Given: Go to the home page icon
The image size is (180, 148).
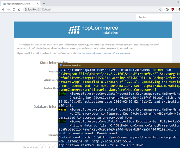Looking at the screenshot, I should point(19,9).
